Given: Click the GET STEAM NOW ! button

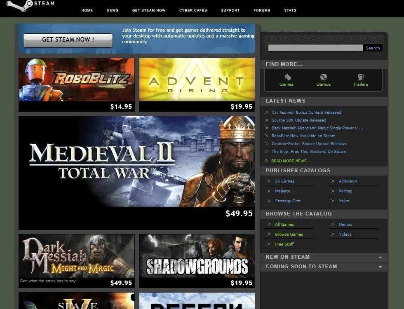Looking at the screenshot, I should point(68,40).
